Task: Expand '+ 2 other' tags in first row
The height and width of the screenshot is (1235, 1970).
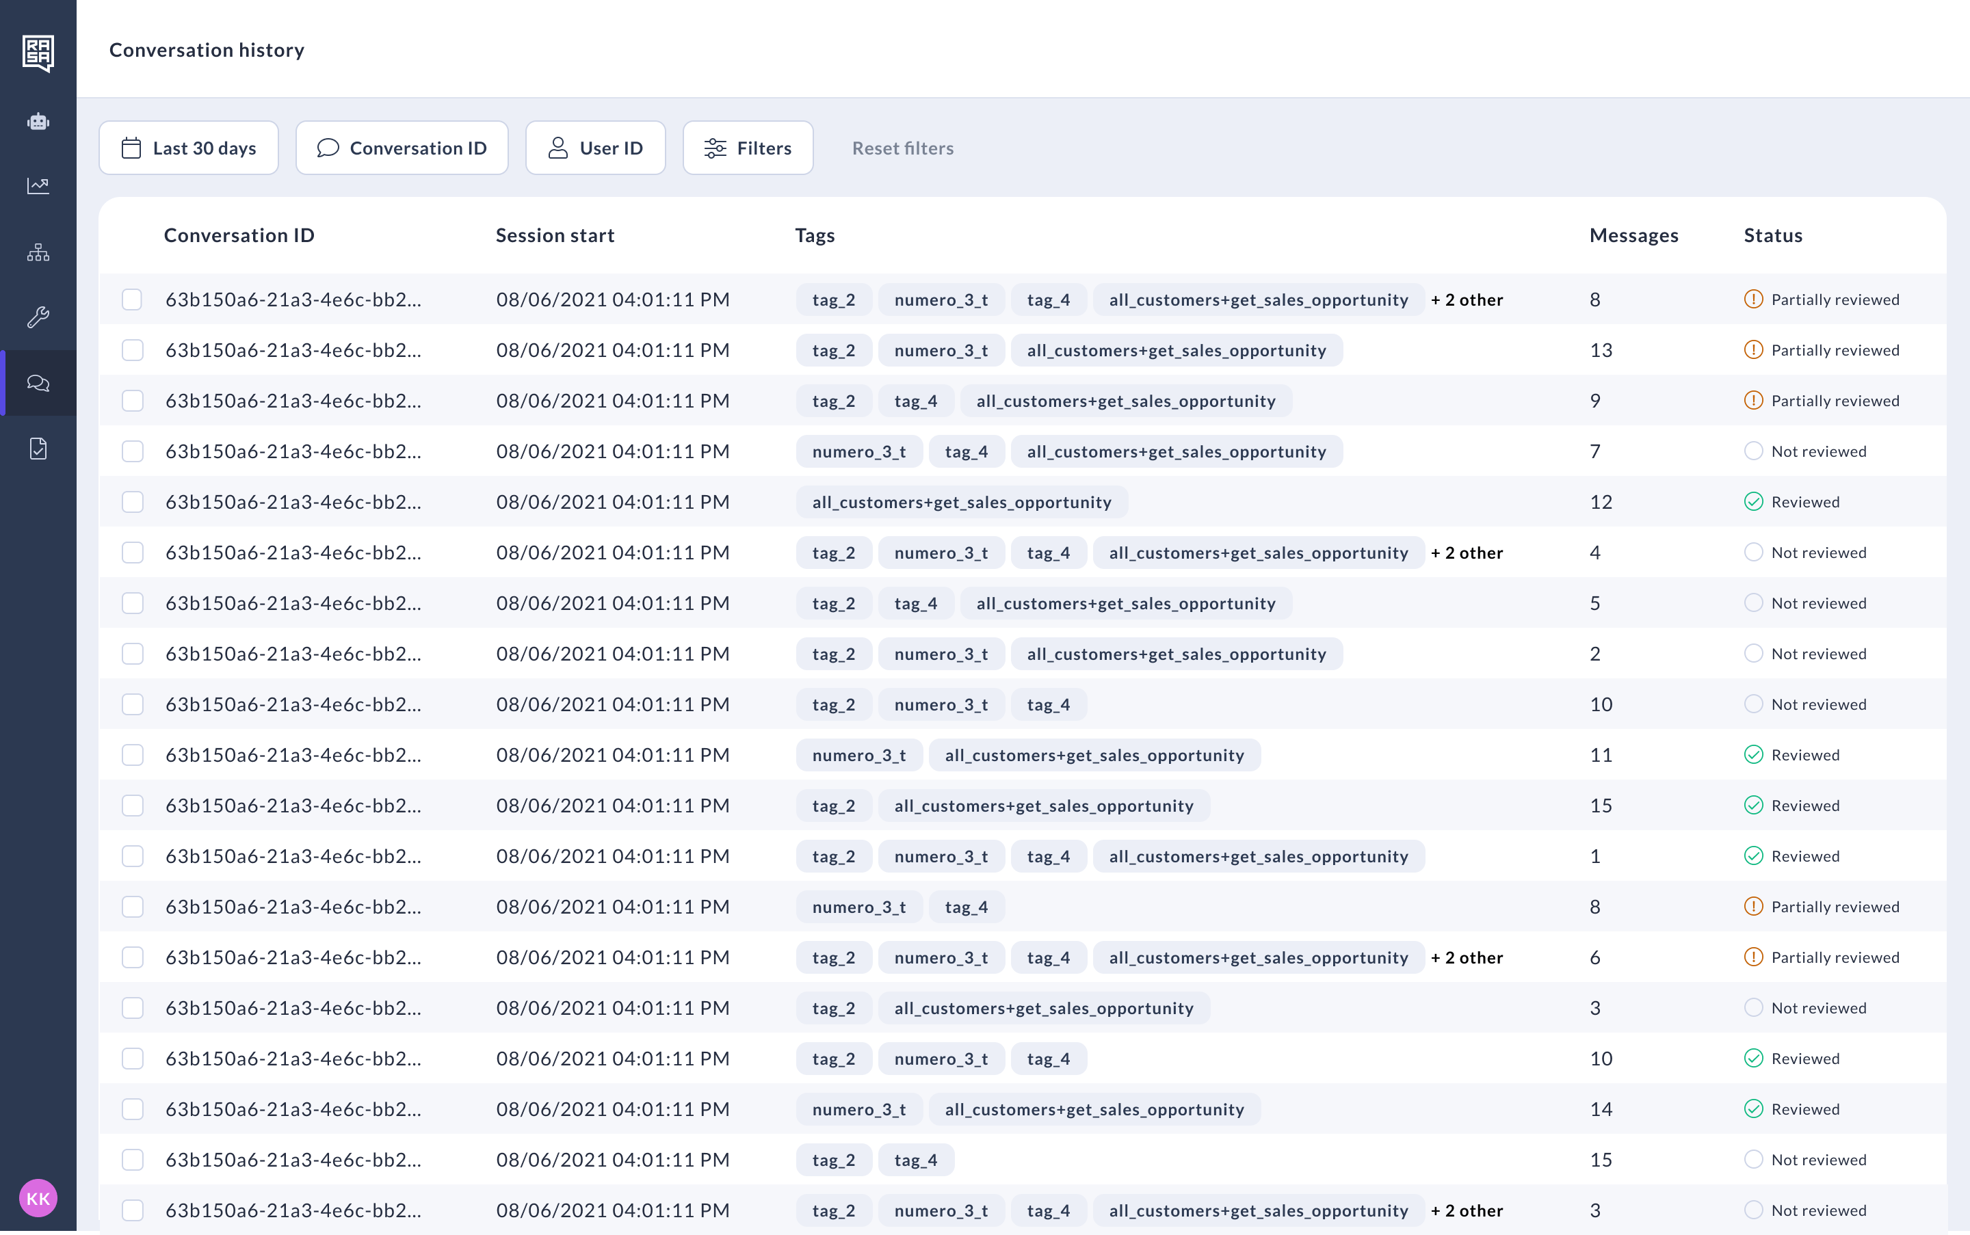Action: 1467,300
